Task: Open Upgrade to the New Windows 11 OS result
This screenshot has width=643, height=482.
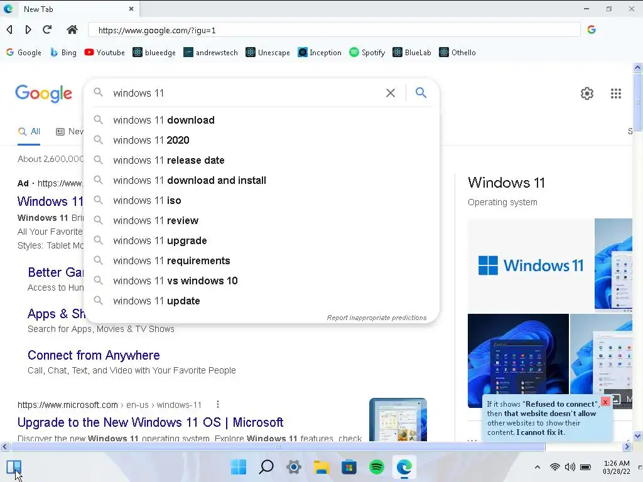Action: click(150, 422)
